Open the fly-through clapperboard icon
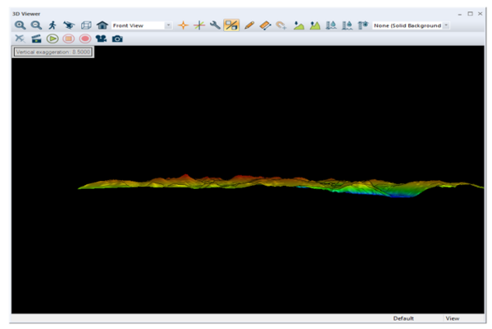 click(36, 38)
